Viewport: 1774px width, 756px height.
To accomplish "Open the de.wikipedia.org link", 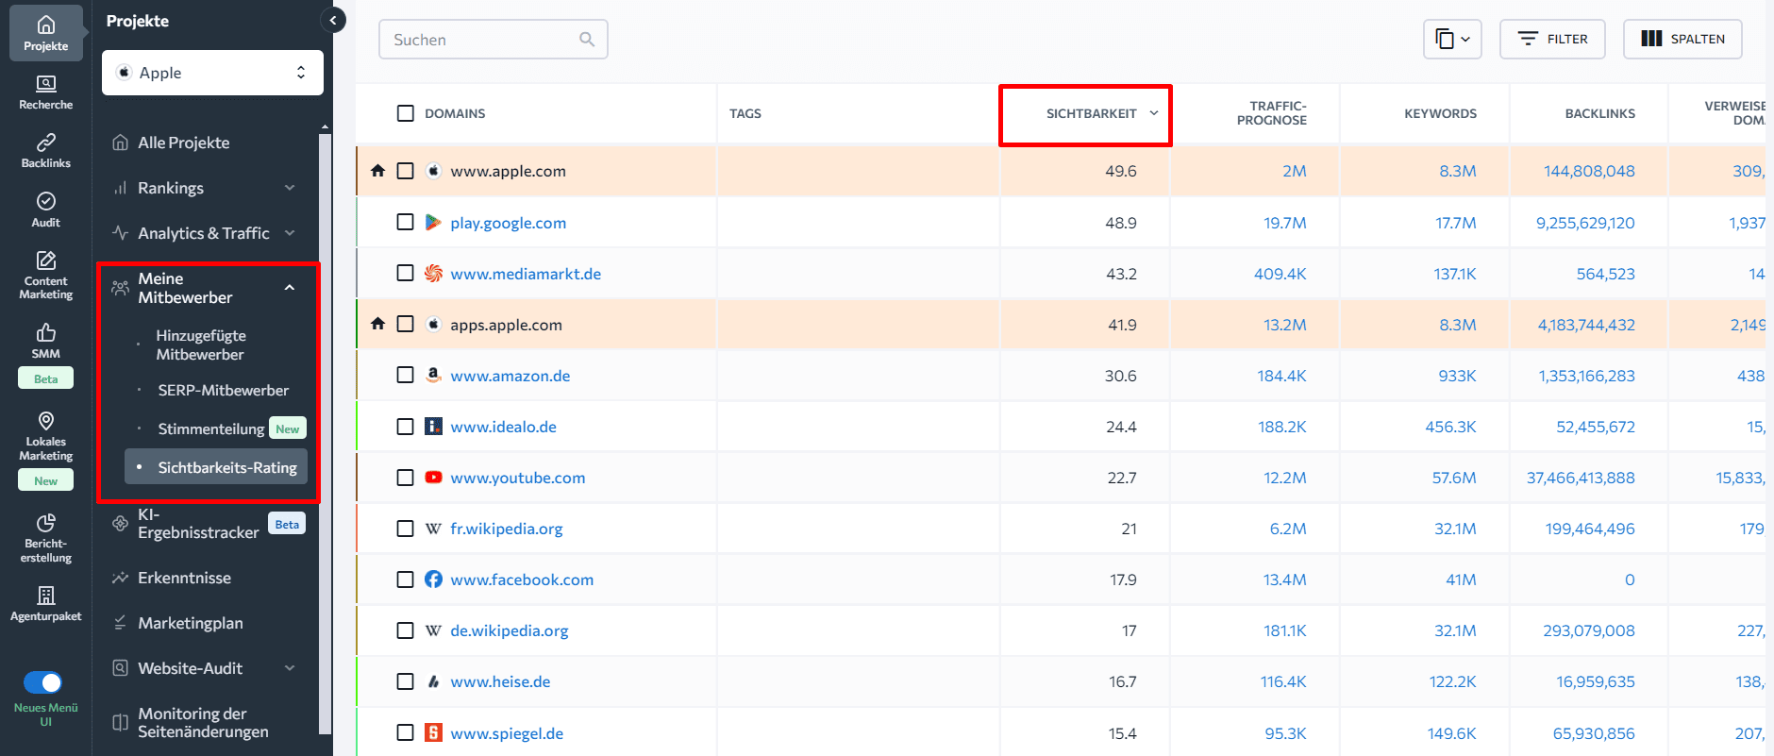I will coord(509,630).
